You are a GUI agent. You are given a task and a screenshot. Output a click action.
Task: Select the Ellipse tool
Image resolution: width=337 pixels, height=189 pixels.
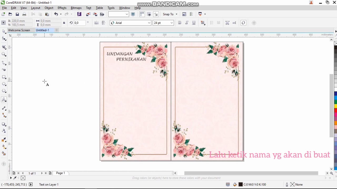(4, 84)
